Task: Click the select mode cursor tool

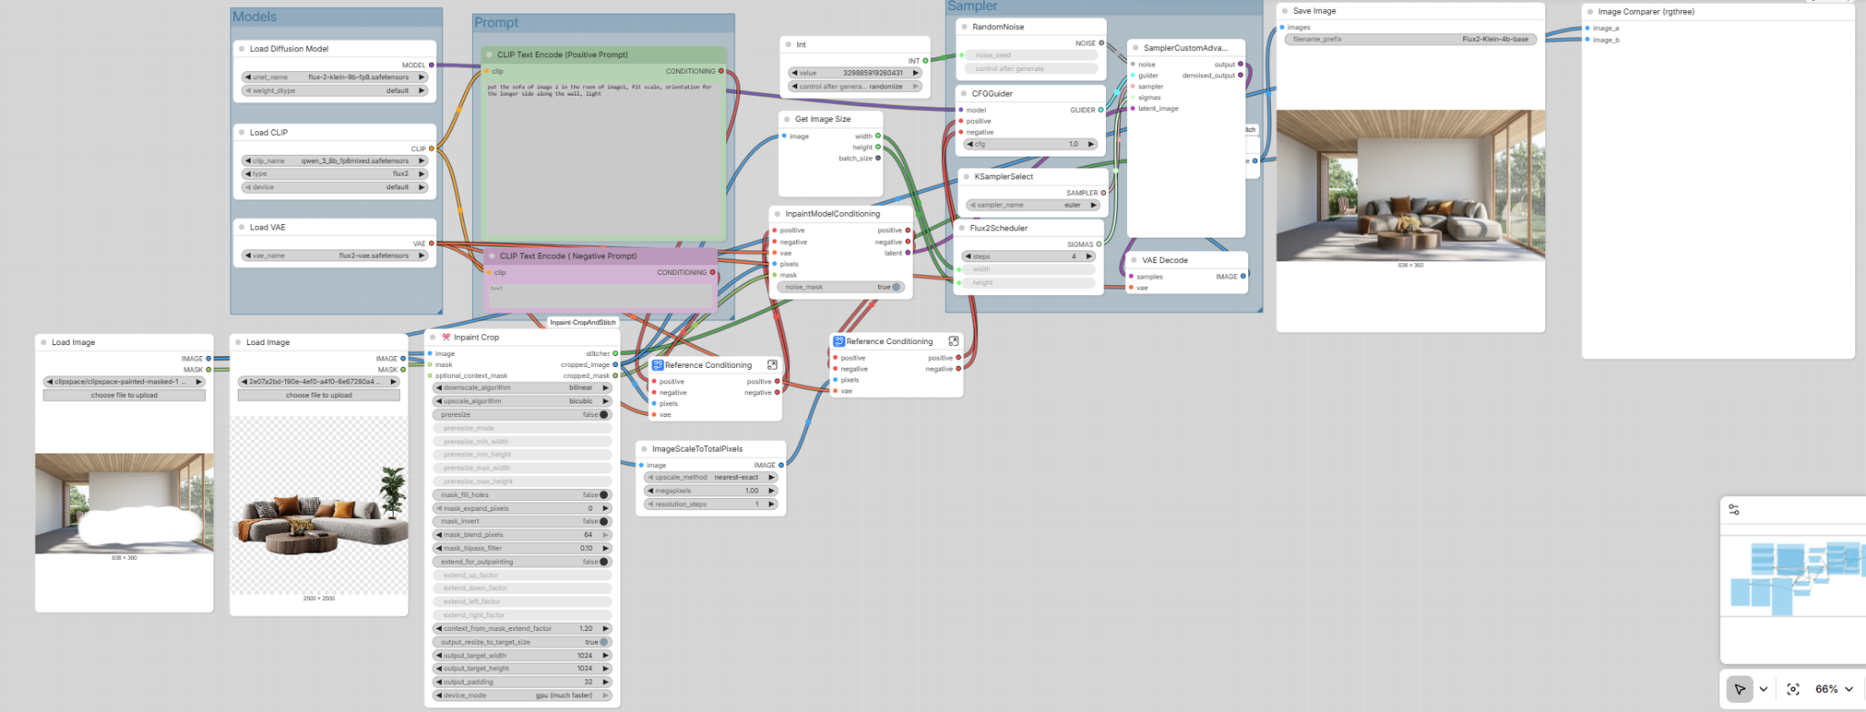Action: point(1739,689)
